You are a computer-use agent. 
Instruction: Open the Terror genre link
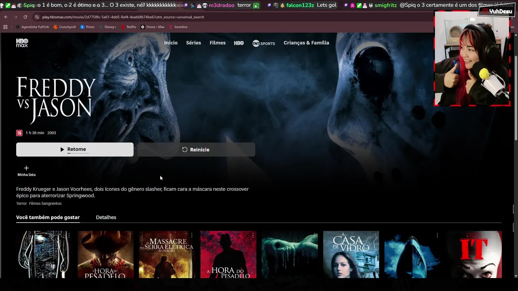click(x=21, y=204)
